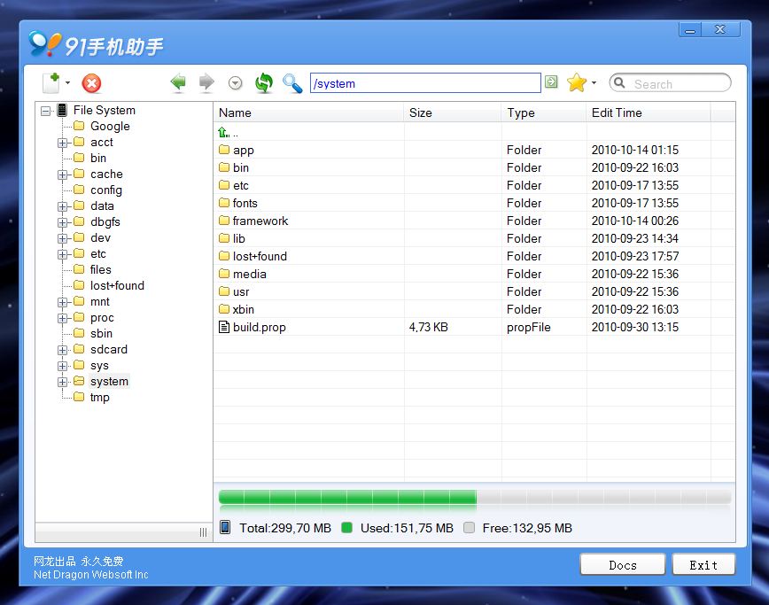Click the green storage usage bar
The height and width of the screenshot is (605, 769).
(x=347, y=497)
